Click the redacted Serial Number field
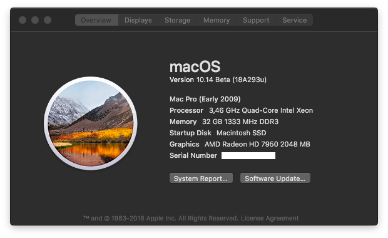This screenshot has height=238, width=388. click(248, 155)
